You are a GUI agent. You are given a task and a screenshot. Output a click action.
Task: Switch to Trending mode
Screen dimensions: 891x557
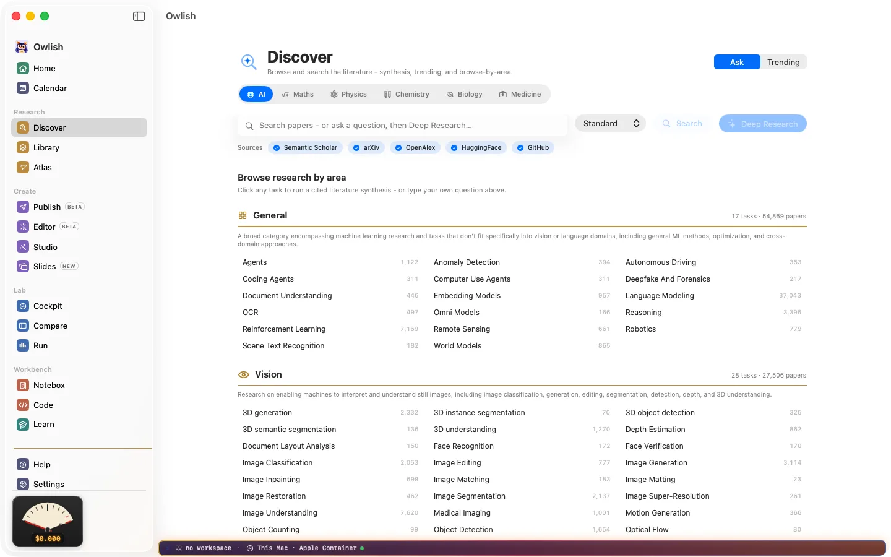[x=783, y=62]
